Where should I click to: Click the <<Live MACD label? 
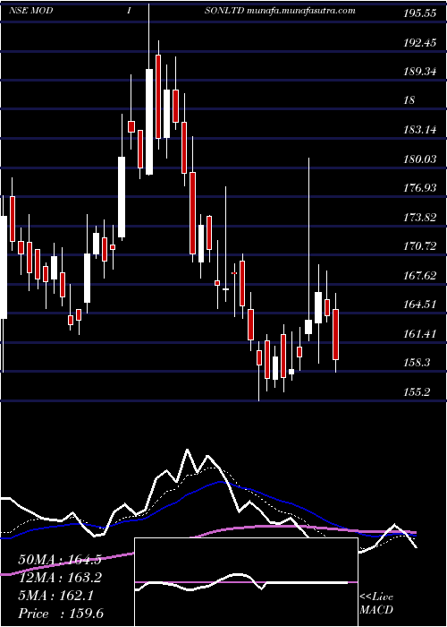pos(376,604)
